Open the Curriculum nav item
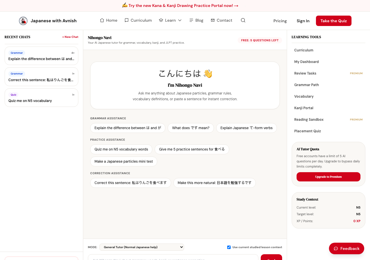Image resolution: width=370 pixels, height=260 pixels. click(x=138, y=20)
